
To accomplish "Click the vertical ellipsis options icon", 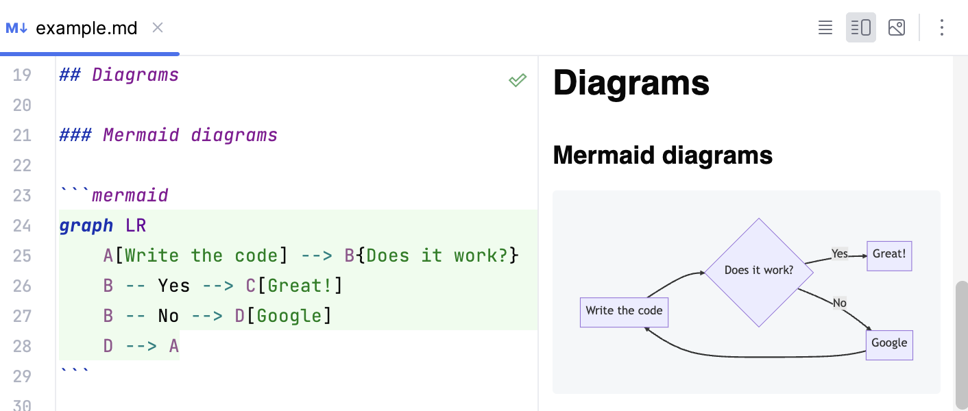I will click(942, 27).
